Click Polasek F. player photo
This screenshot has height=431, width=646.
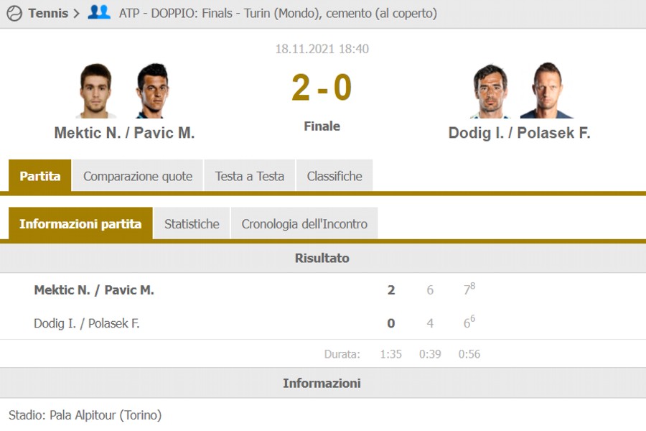546,91
